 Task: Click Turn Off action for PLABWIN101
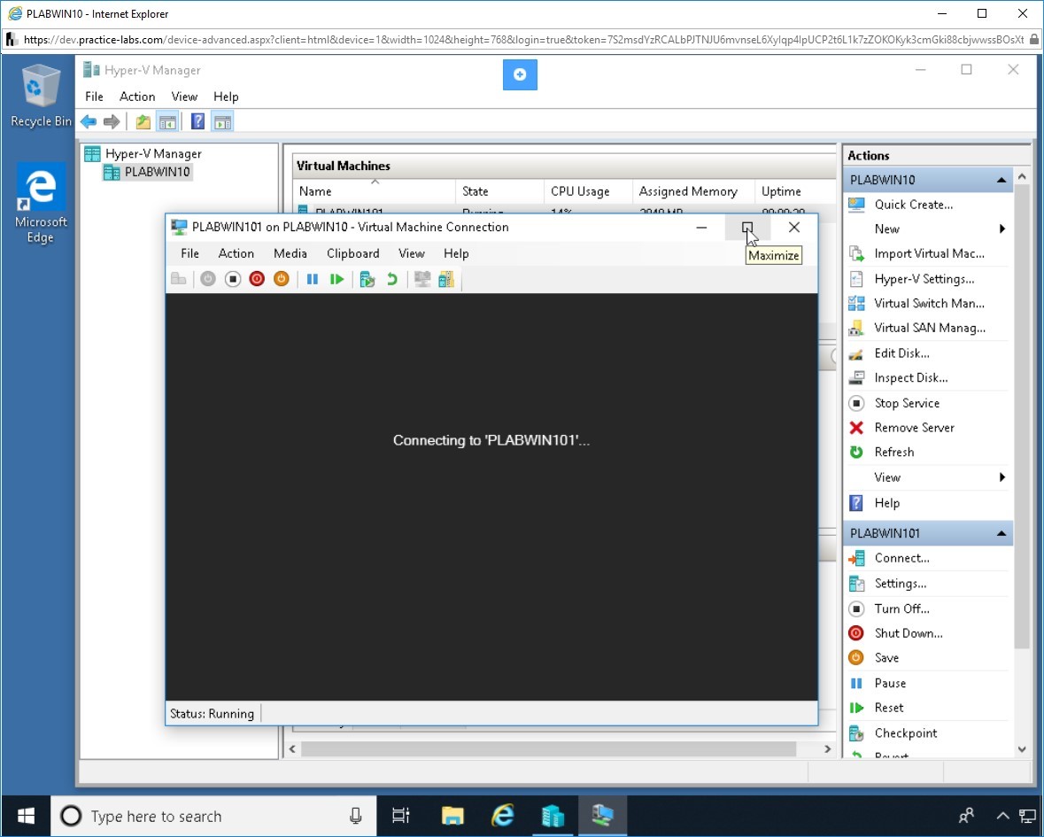pos(901,609)
